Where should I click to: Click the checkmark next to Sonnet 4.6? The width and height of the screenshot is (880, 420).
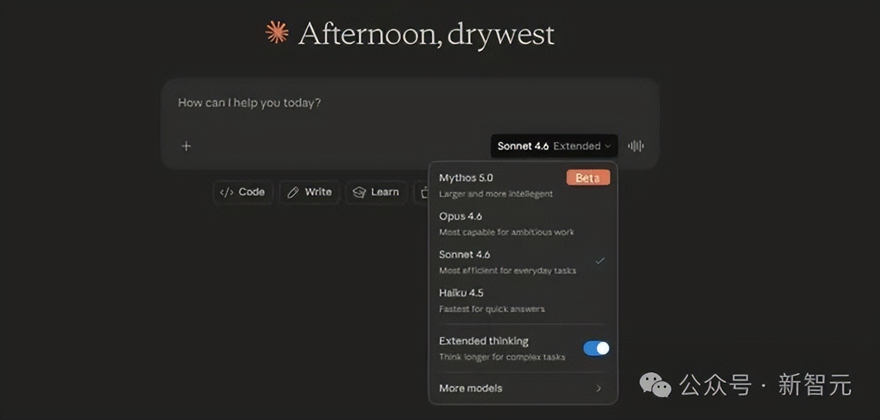tap(600, 260)
